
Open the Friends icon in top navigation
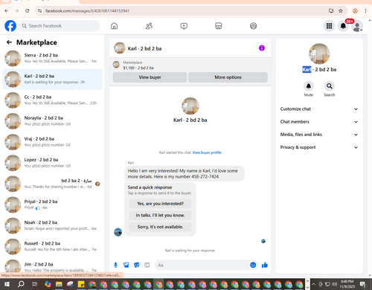click(149, 26)
